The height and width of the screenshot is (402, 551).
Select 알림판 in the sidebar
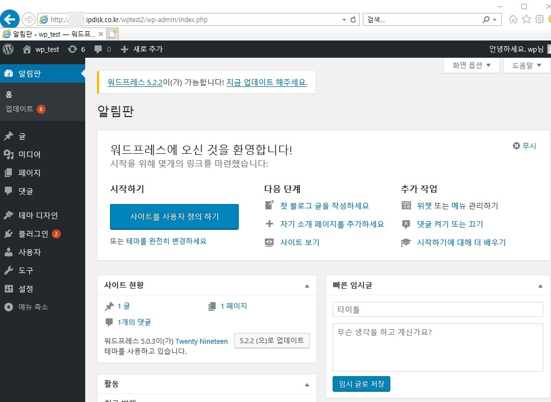[43, 73]
